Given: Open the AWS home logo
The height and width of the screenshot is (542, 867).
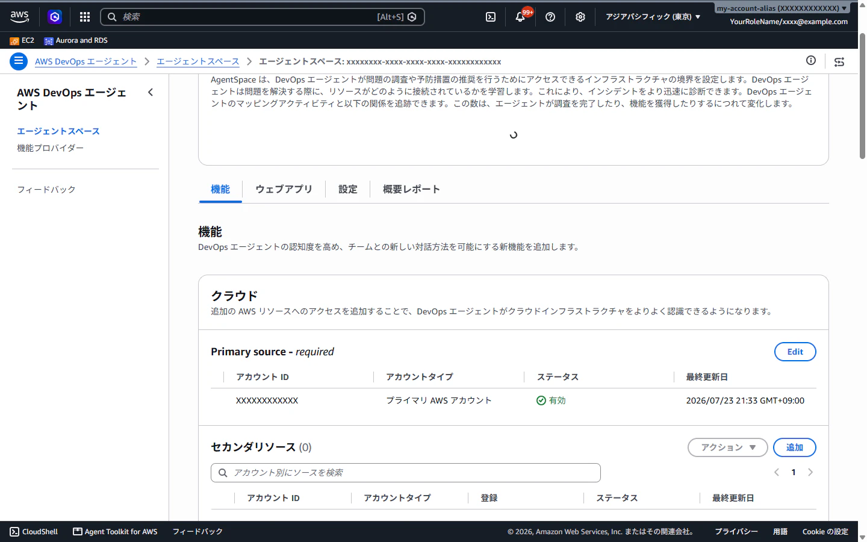Looking at the screenshot, I should pyautogui.click(x=19, y=17).
